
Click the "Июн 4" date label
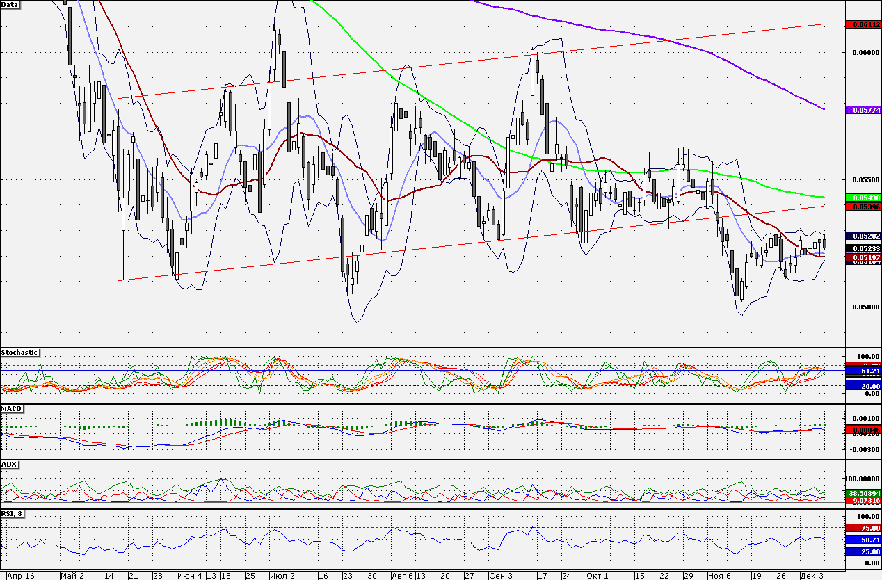pyautogui.click(x=190, y=576)
